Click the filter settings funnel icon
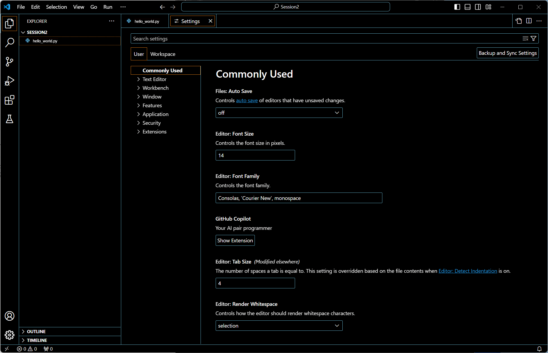The height and width of the screenshot is (353, 548). point(533,39)
